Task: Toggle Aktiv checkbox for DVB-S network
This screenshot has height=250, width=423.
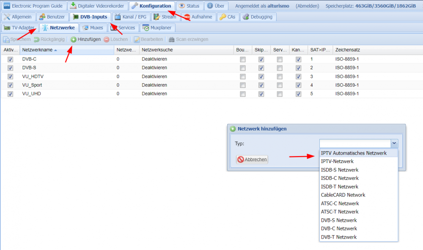Action: [10, 68]
